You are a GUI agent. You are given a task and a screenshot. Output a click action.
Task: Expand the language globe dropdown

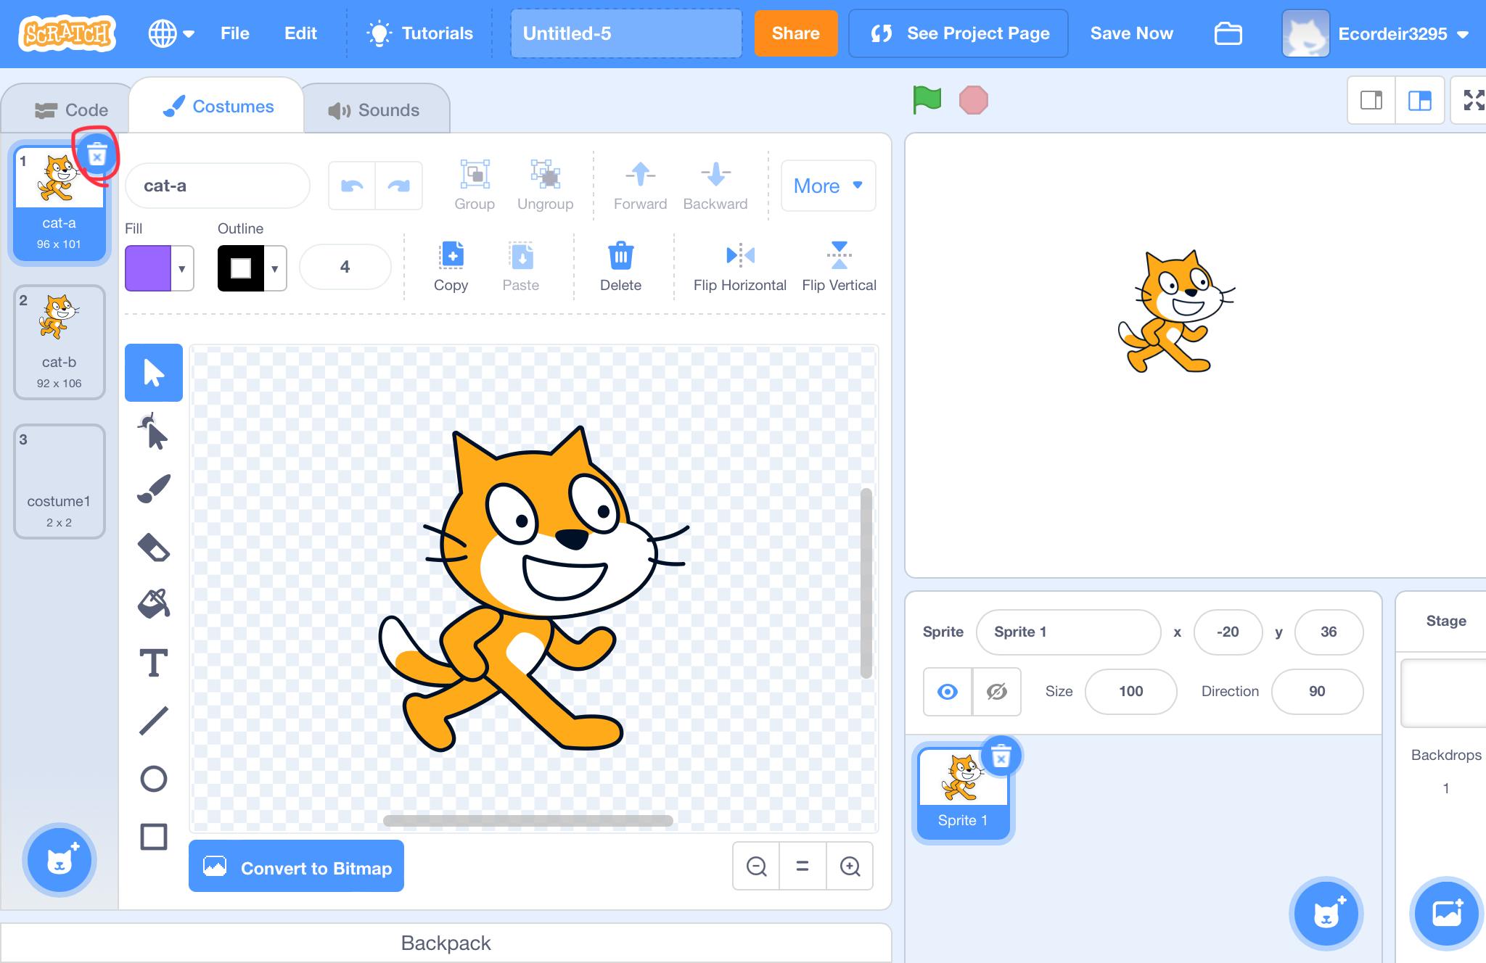point(171,33)
